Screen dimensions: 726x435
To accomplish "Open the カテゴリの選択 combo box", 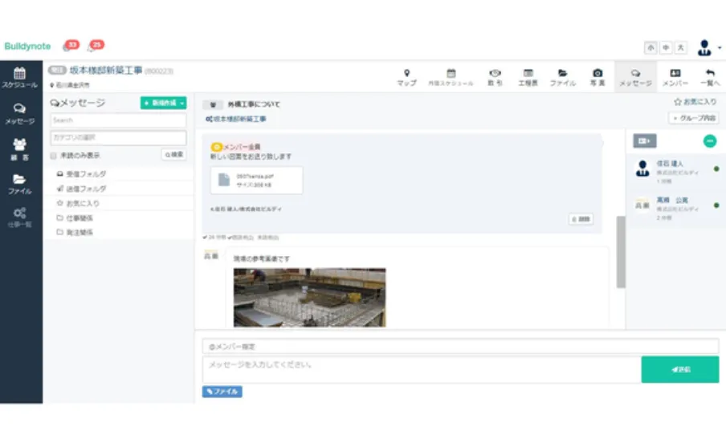I will (x=118, y=137).
